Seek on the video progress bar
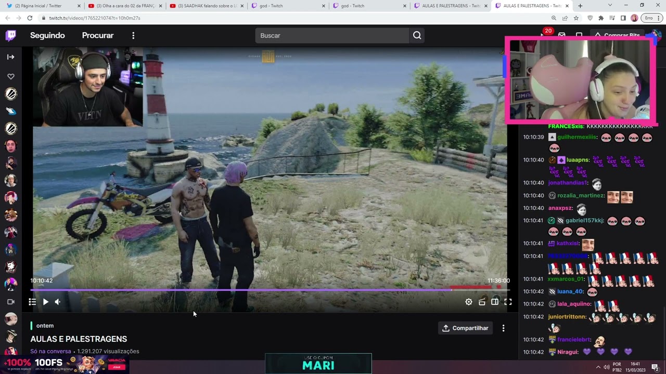Screen dimensions: 666x374 [270, 289]
